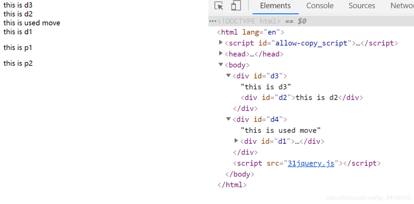
Task: Expand the div id d1 node
Action: pyautogui.click(x=237, y=141)
